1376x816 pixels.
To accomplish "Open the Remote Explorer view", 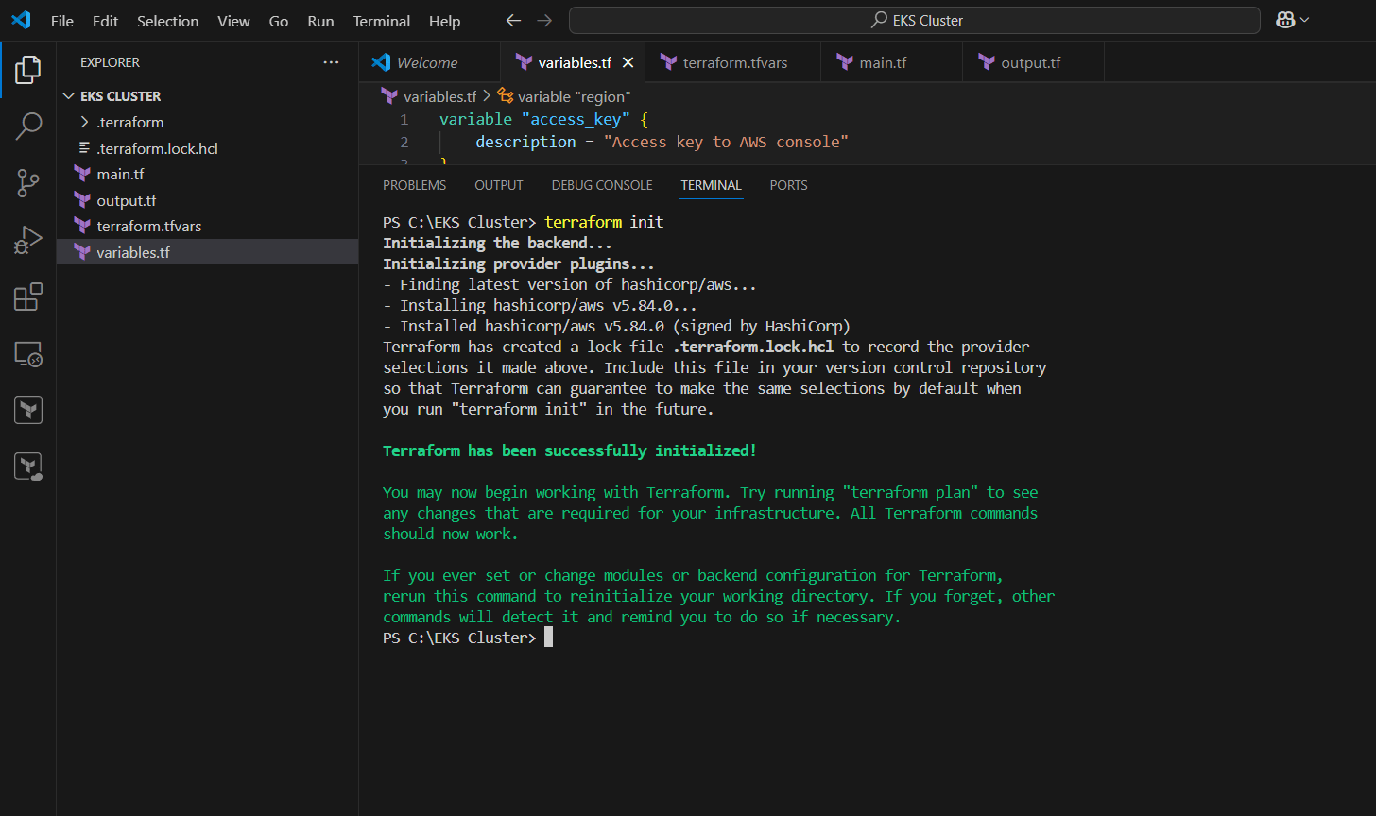I will pyautogui.click(x=28, y=354).
